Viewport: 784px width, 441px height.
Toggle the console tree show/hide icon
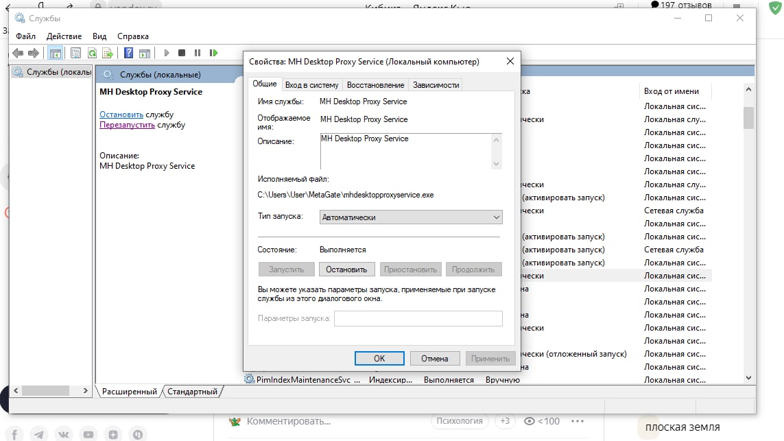[55, 53]
